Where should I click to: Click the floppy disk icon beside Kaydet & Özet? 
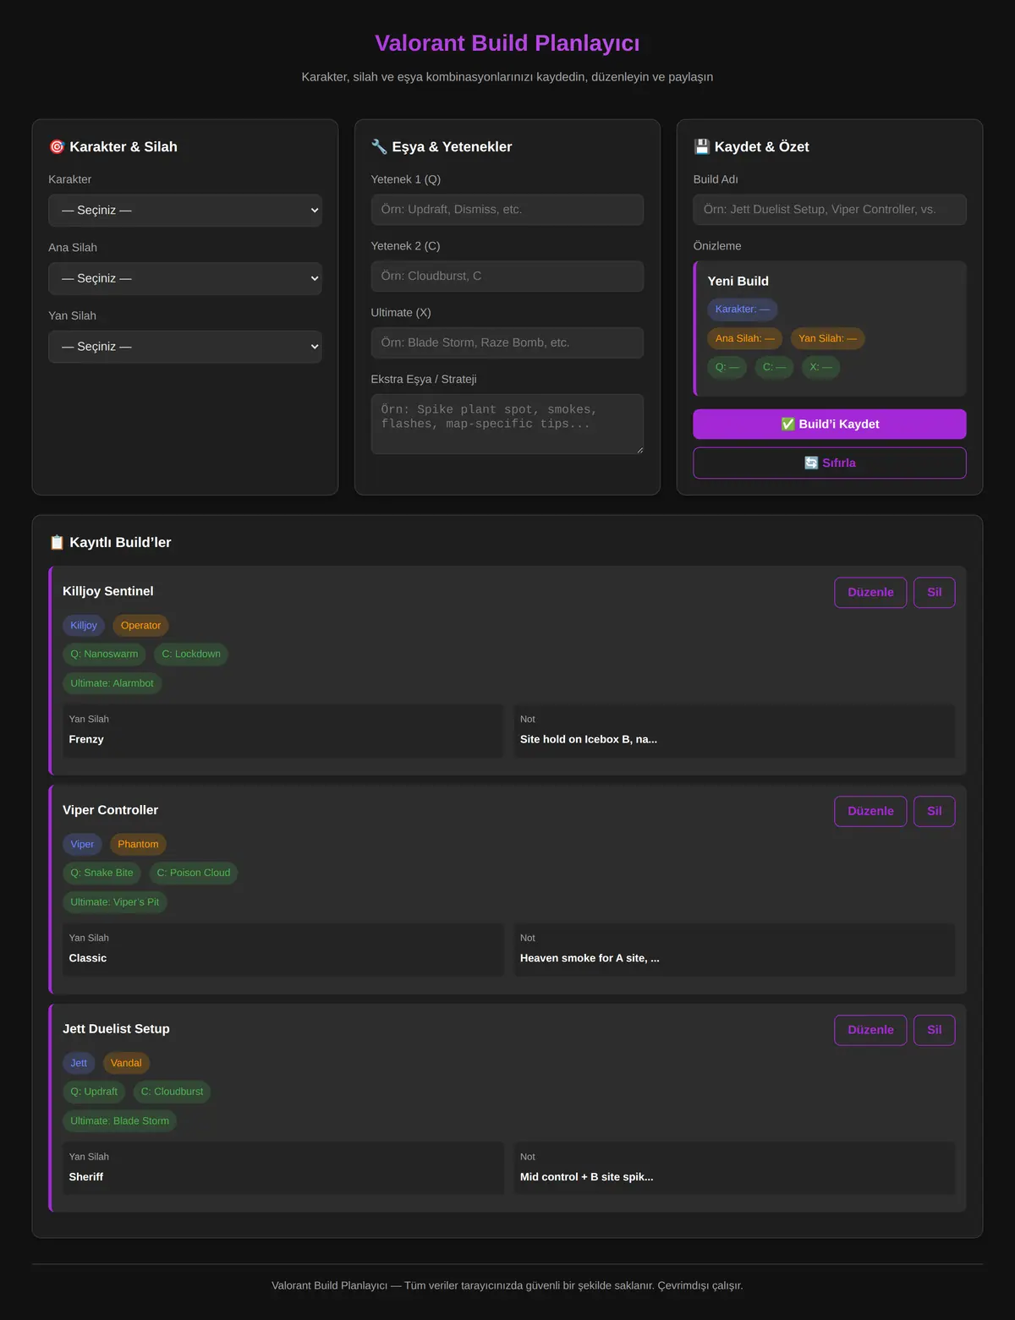701,146
